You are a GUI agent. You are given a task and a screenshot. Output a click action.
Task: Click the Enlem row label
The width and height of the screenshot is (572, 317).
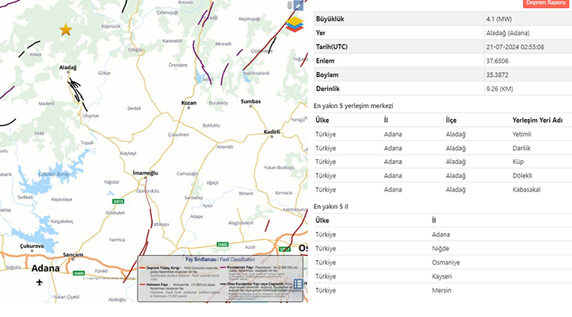pos(325,61)
